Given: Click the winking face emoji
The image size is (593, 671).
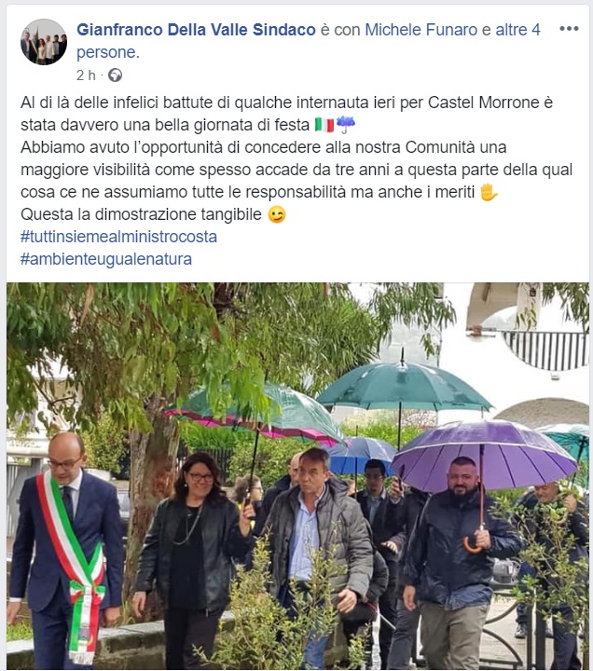Looking at the screenshot, I should point(277,214).
